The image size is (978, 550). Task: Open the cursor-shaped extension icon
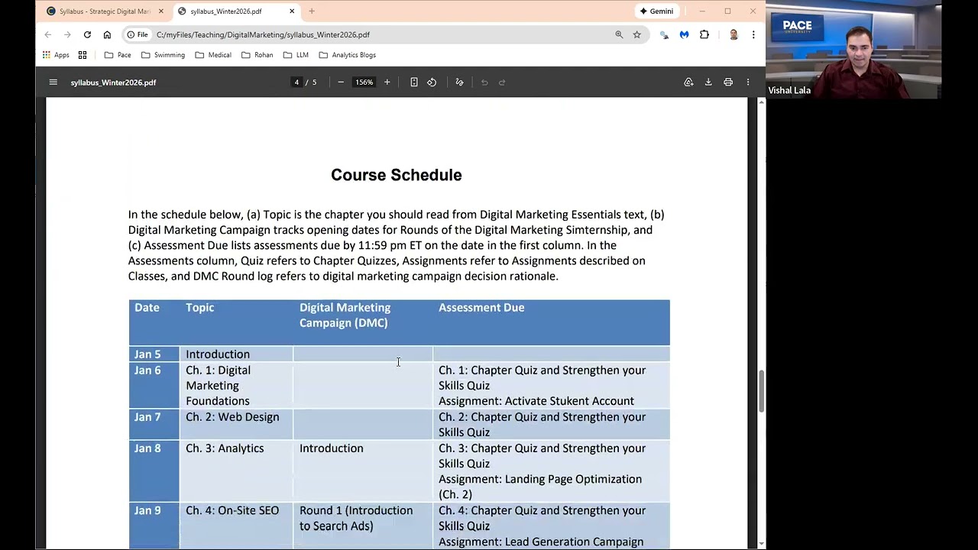click(x=664, y=34)
